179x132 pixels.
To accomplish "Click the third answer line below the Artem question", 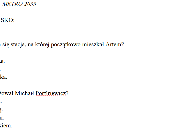I will pos(4,77).
